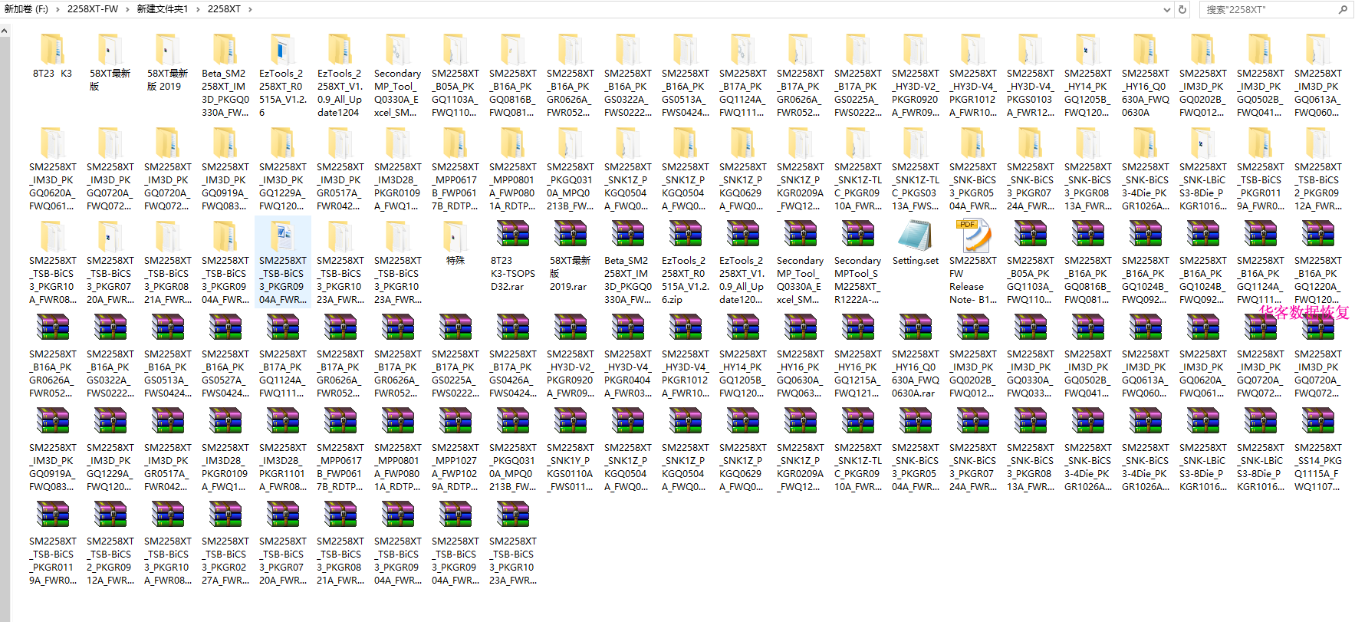Open the address bar history dropdown
1355x622 pixels.
click(x=1166, y=9)
